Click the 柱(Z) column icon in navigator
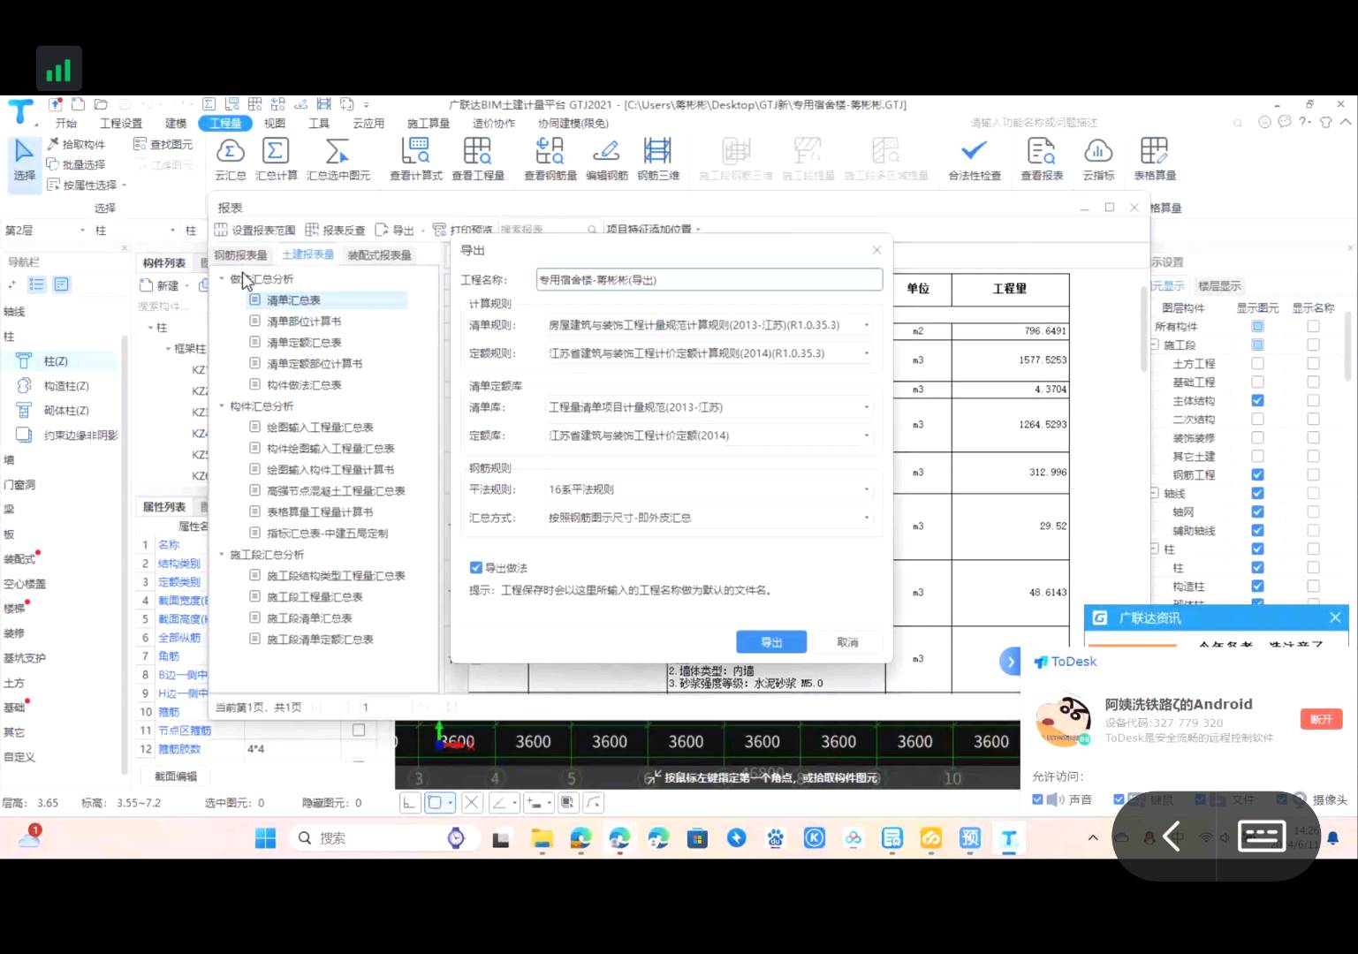Image resolution: width=1358 pixels, height=954 pixels. point(24,360)
